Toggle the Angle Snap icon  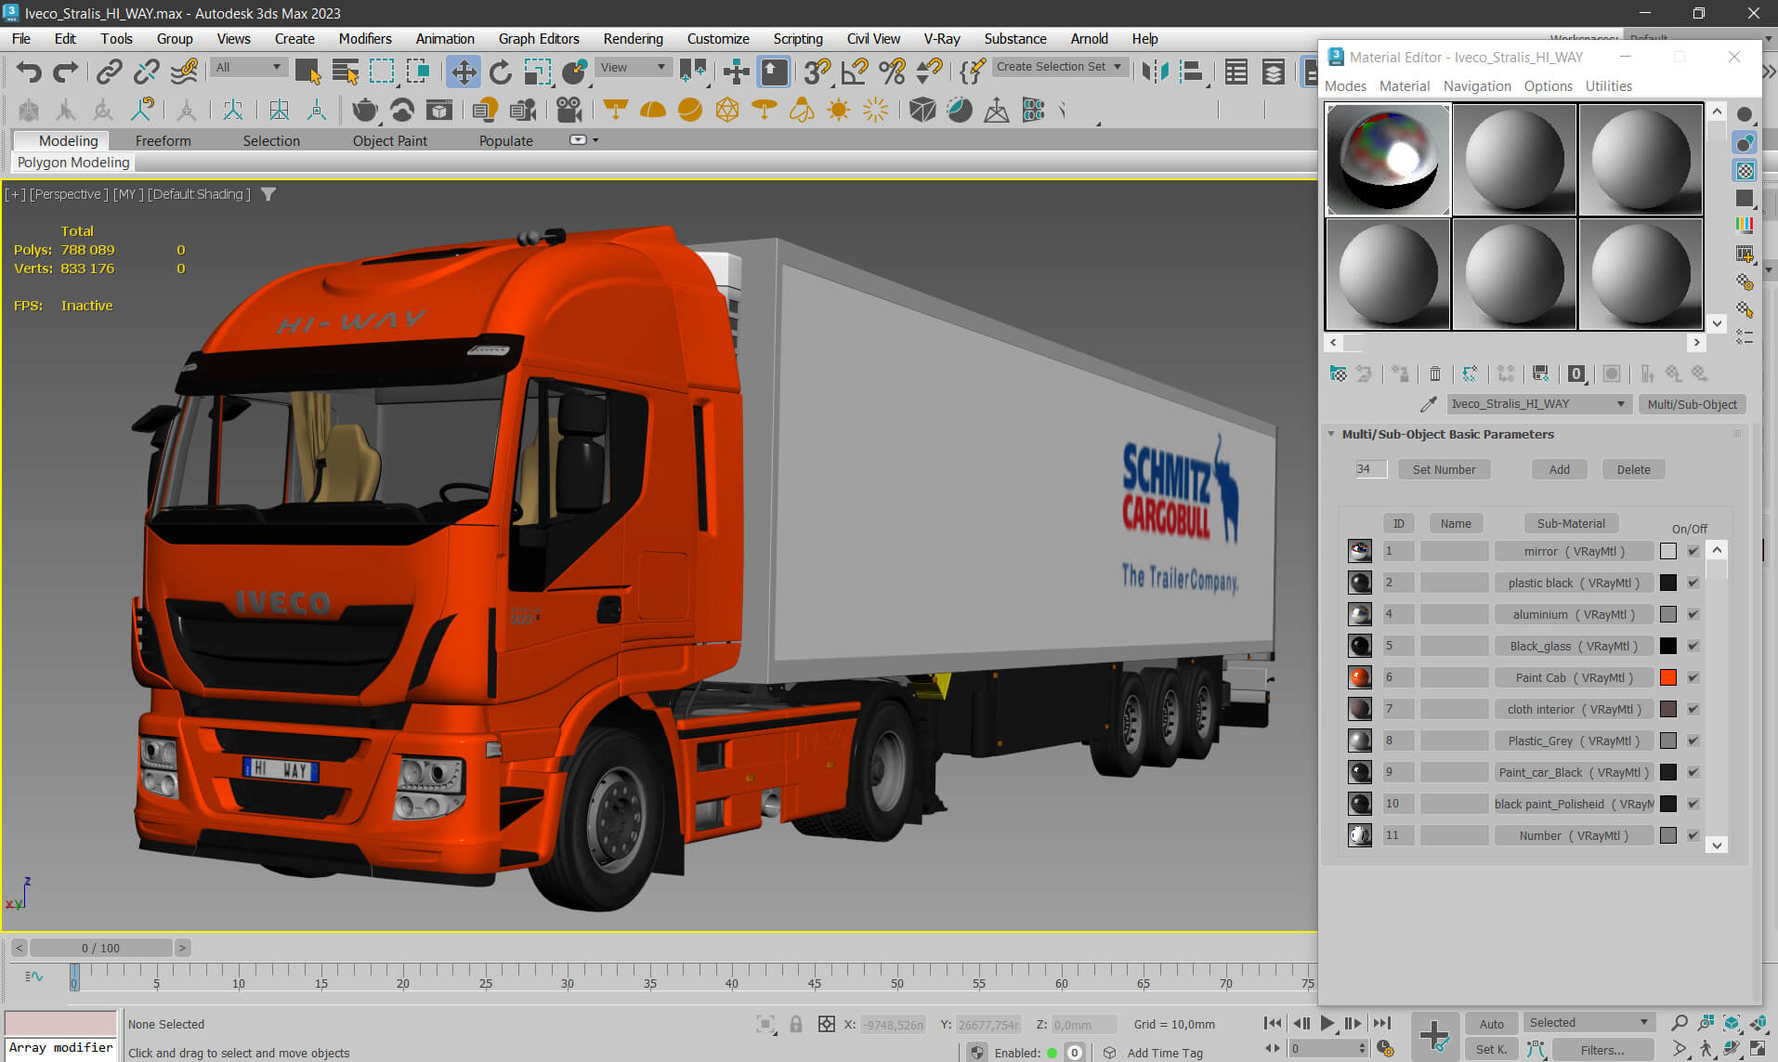click(x=854, y=72)
